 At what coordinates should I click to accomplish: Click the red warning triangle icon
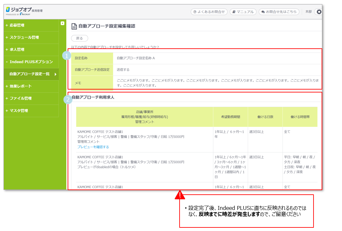[x=180, y=195]
